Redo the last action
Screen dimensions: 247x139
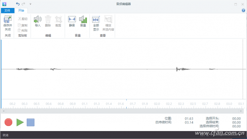23,4
